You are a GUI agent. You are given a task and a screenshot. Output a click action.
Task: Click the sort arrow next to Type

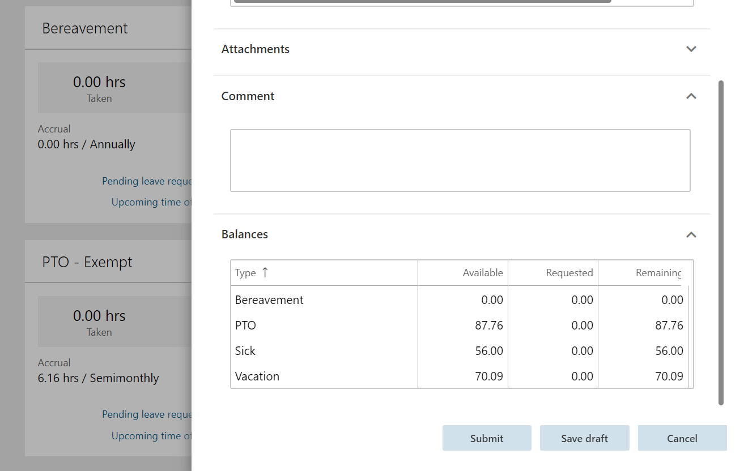click(x=265, y=272)
